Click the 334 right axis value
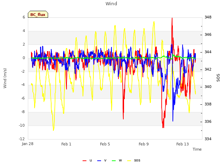Screen dimensions: 223x167 [x=208, y=139]
